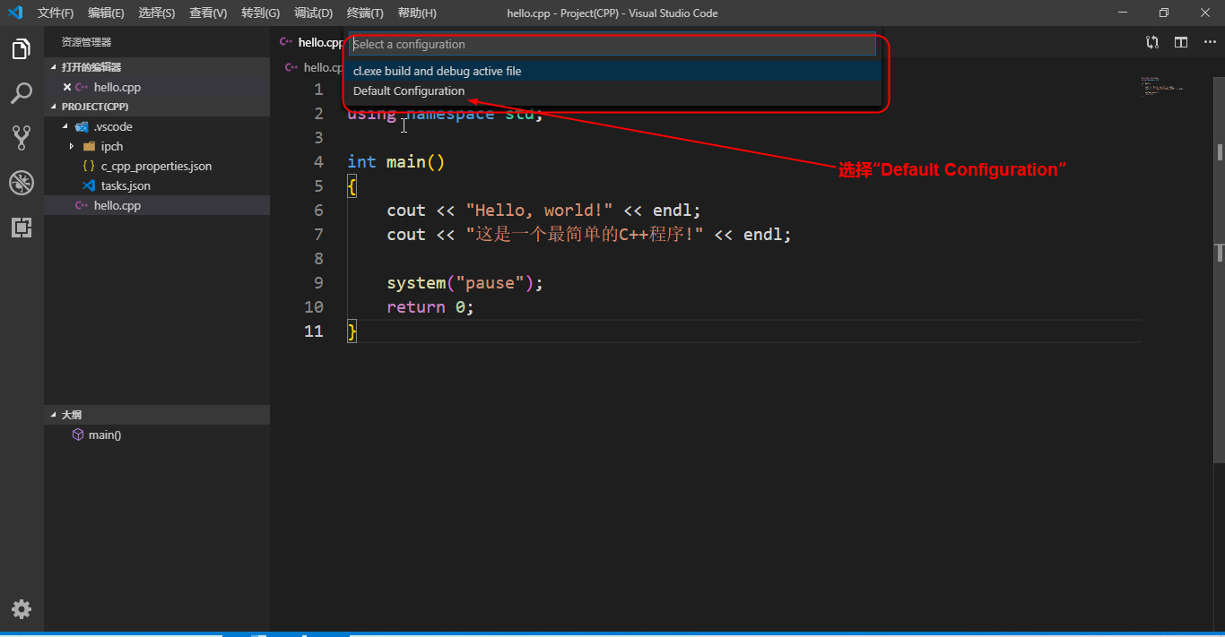Choose cl.exe build and debug active file
This screenshot has width=1225, height=637.
[612, 71]
